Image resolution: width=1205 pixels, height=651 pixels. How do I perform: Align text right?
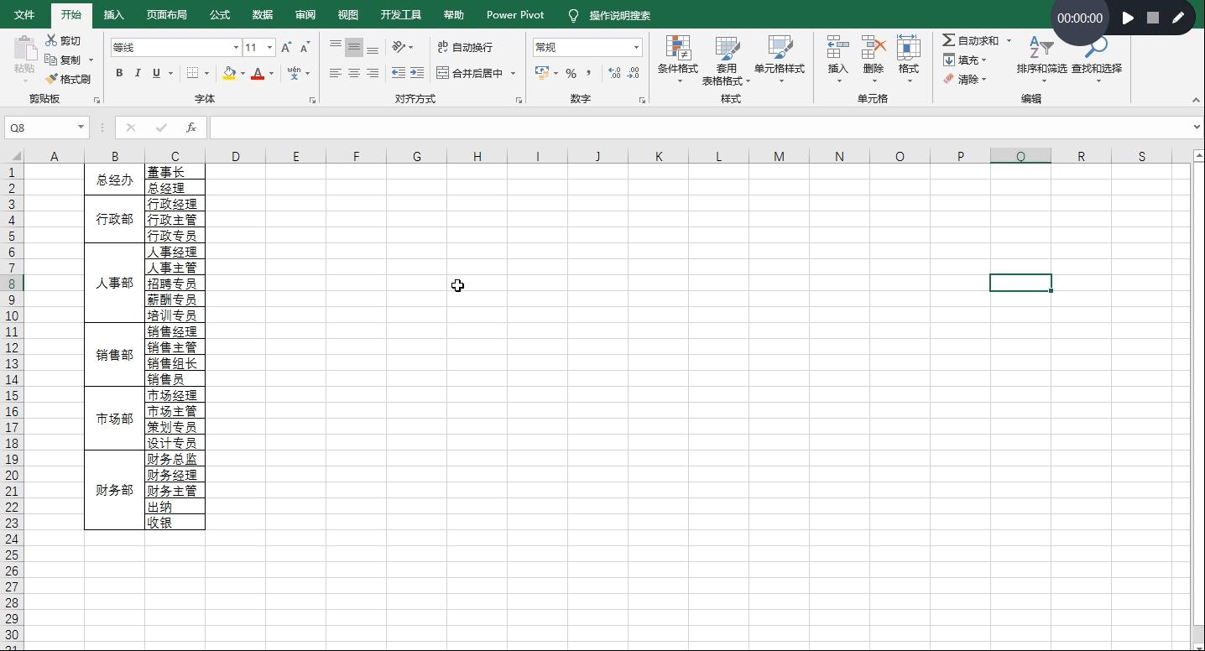(373, 73)
